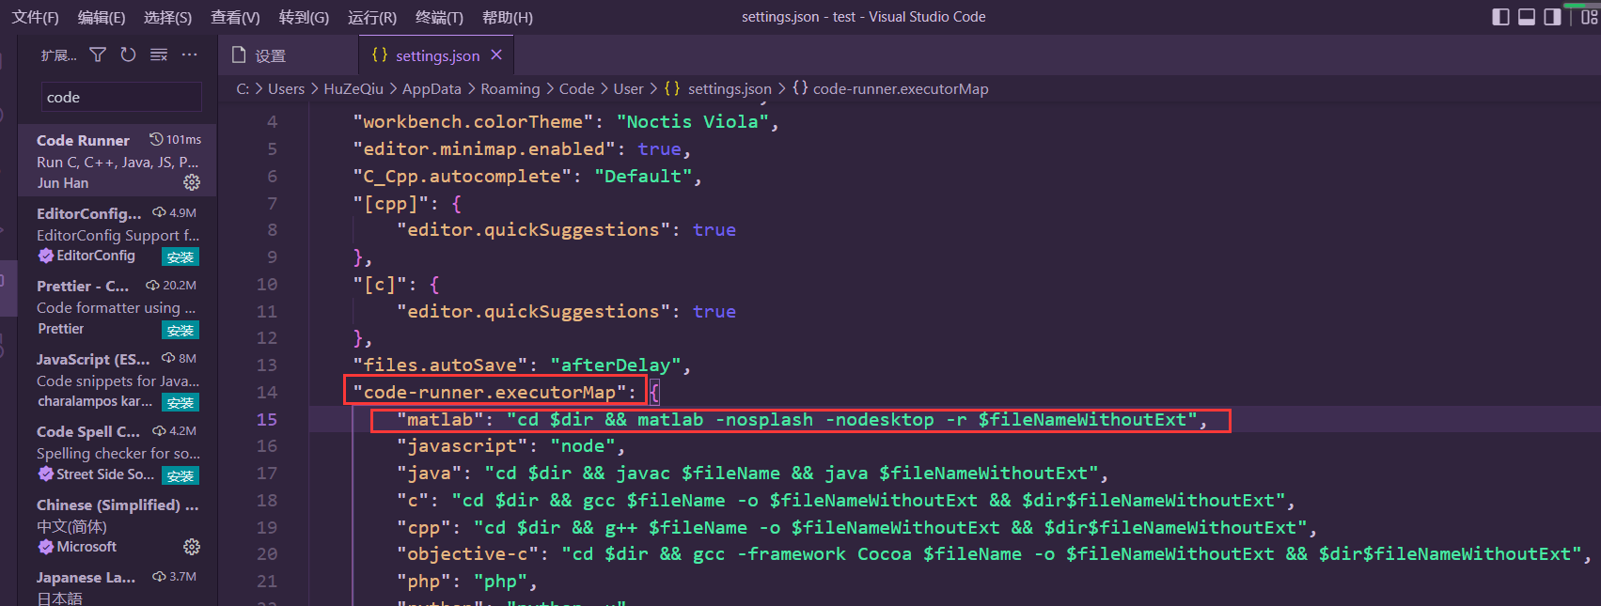The height and width of the screenshot is (606, 1601).
Task: Open Chinese (Simplified) pack gear icon
Action: tap(192, 547)
